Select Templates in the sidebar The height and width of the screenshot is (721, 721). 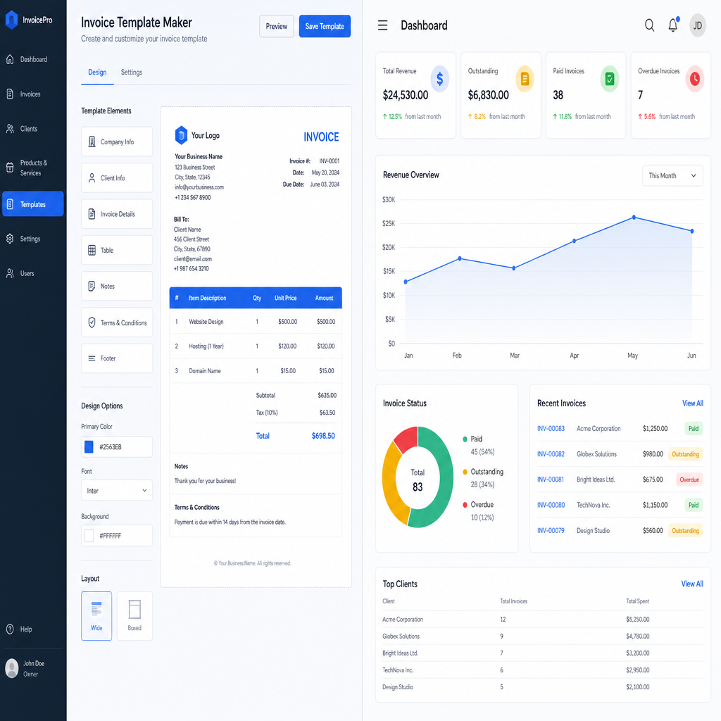pyautogui.click(x=32, y=203)
